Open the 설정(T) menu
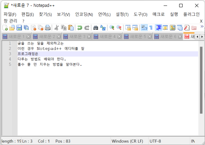 pos(122,14)
